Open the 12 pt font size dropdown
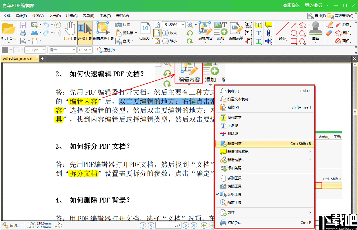 point(84,50)
